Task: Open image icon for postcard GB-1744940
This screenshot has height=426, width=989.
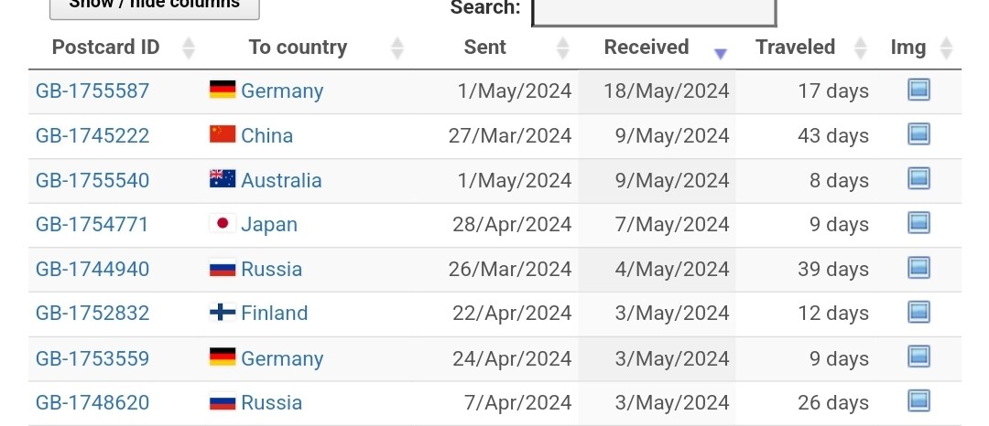Action: pyautogui.click(x=918, y=268)
